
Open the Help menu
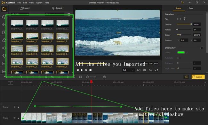[47, 3]
